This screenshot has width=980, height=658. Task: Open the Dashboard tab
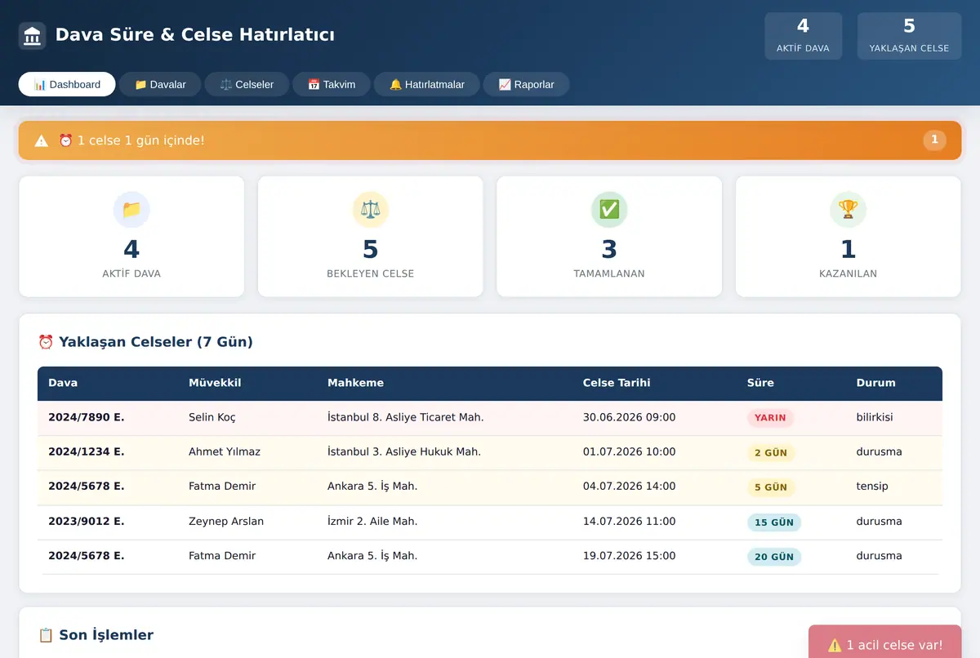click(x=67, y=84)
